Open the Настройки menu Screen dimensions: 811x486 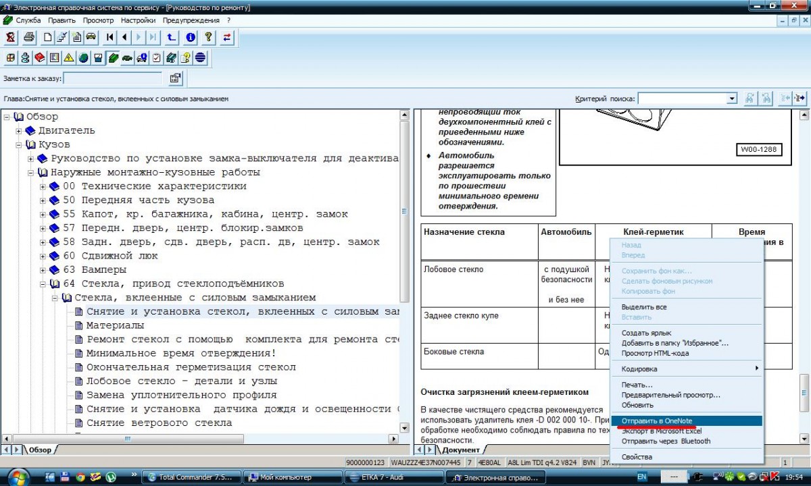click(x=138, y=20)
